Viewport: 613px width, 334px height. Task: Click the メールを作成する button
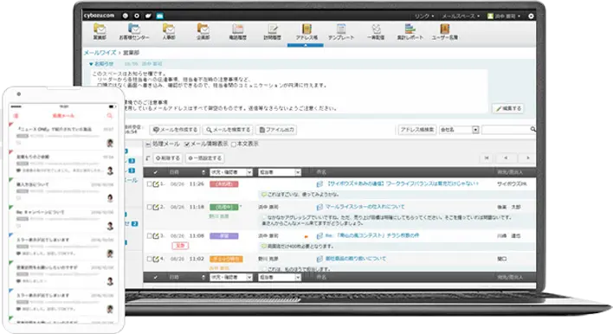pyautogui.click(x=175, y=130)
